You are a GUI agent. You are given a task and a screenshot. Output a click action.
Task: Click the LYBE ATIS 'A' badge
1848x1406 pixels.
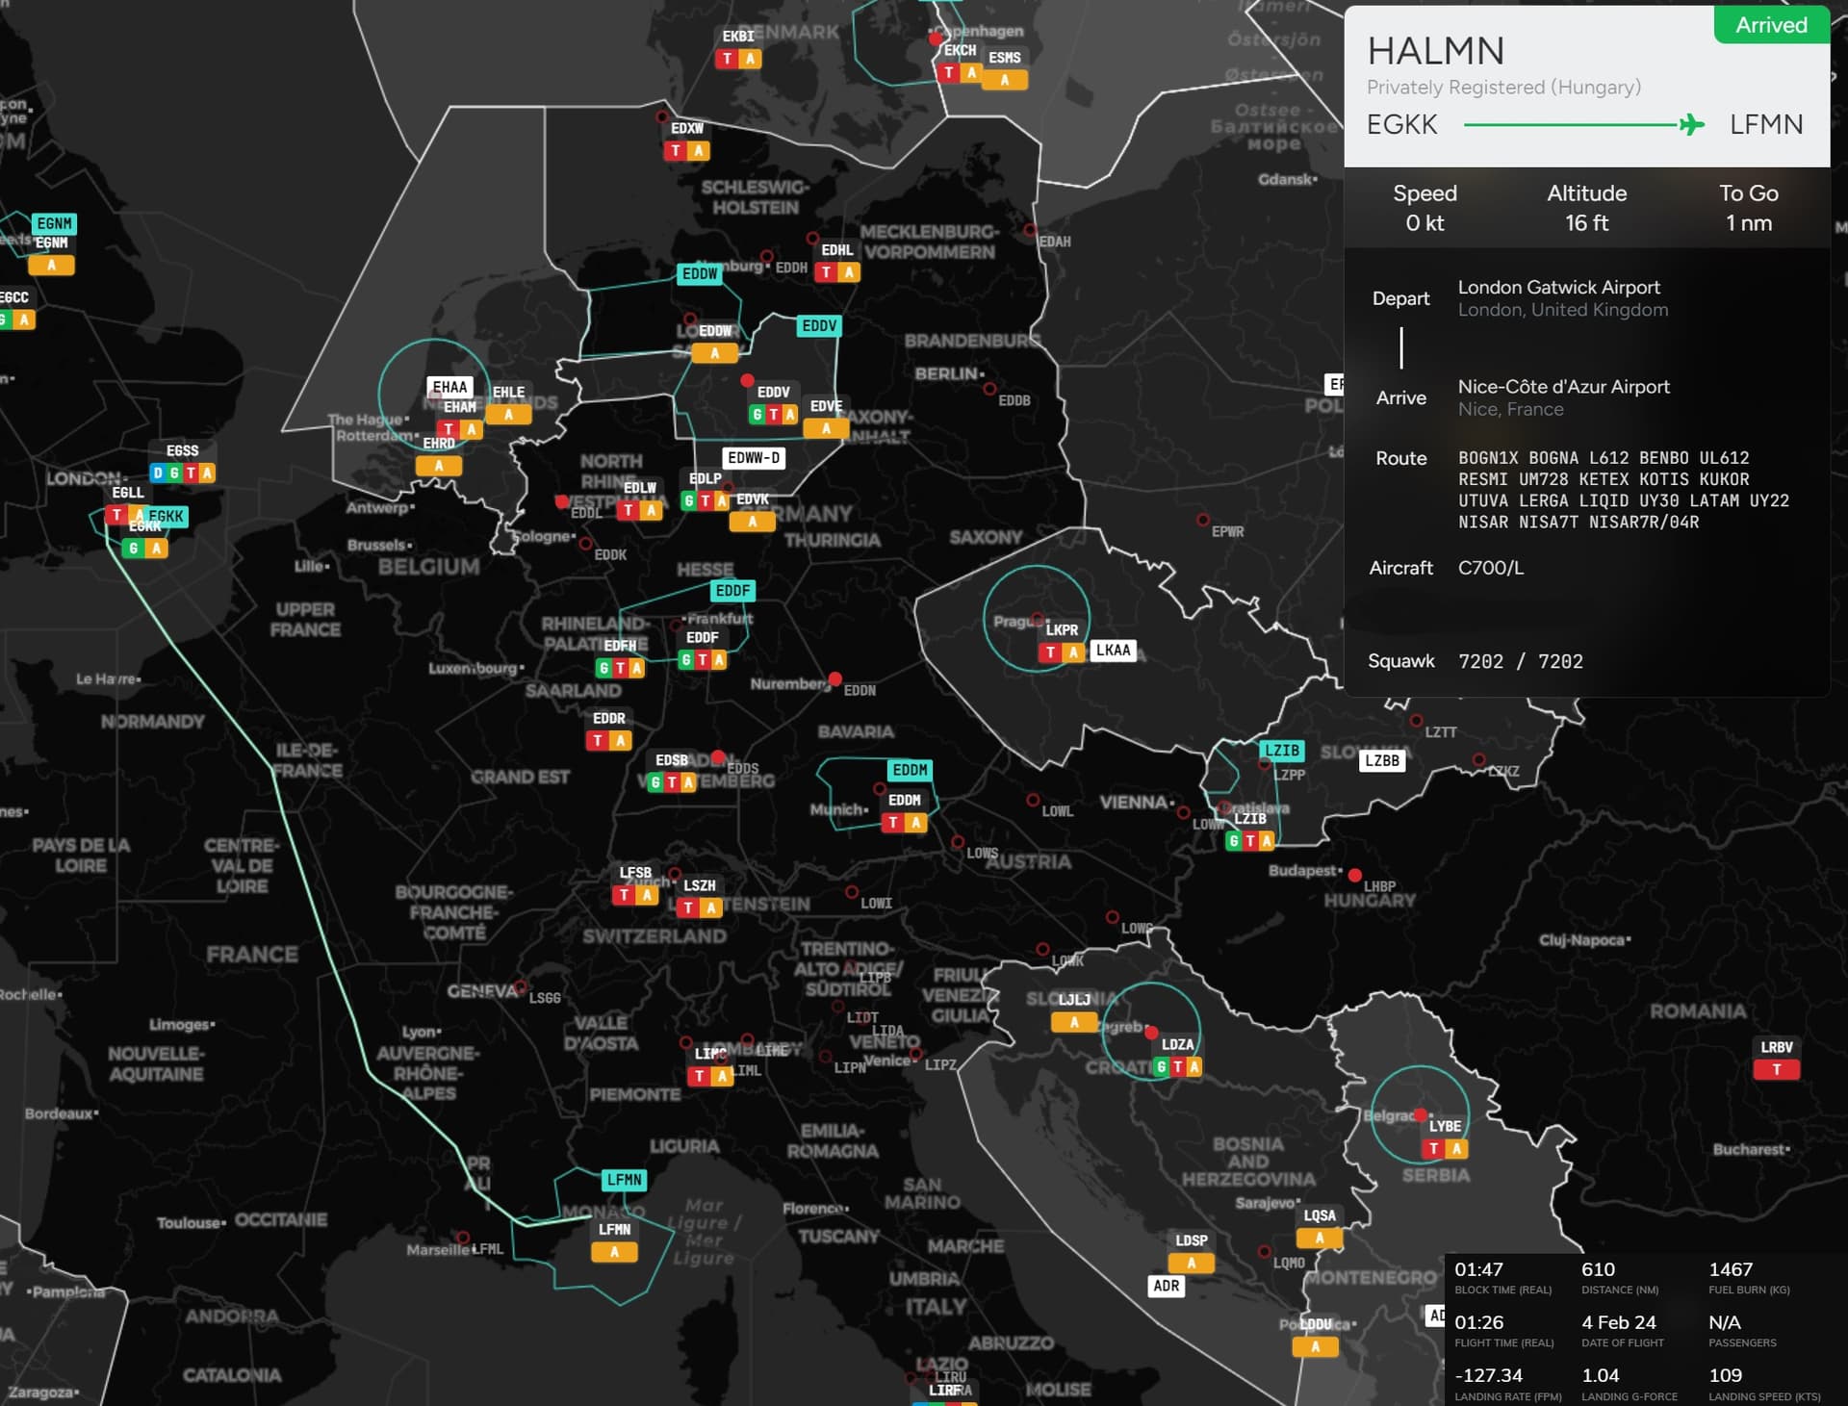pos(1456,1148)
